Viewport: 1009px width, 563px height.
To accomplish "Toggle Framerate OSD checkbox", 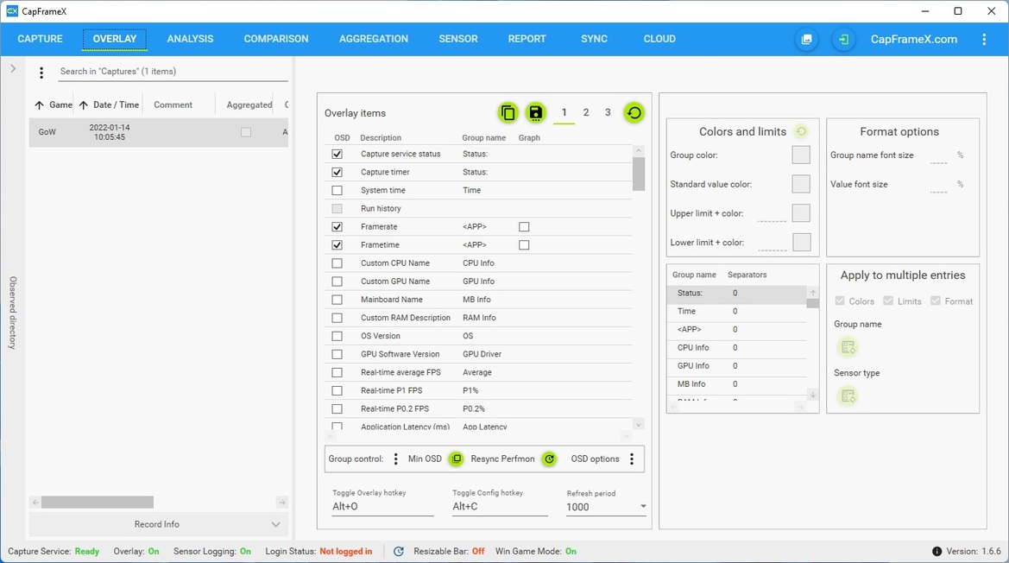I will 337,227.
